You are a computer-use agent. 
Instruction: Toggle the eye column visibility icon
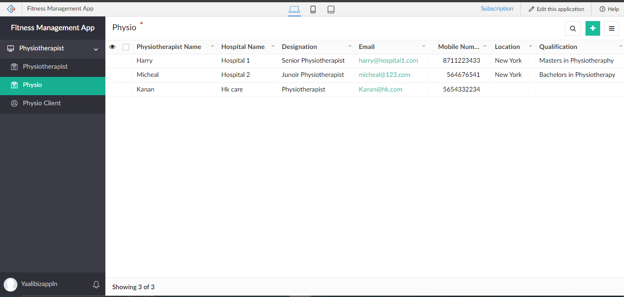point(112,47)
